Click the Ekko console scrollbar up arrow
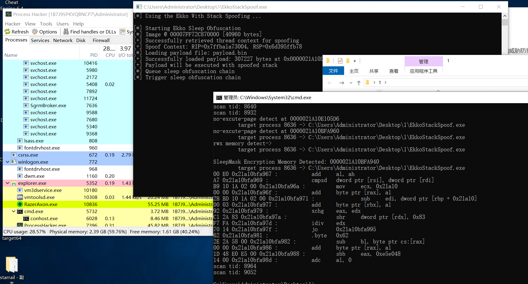The image size is (528, 284). (505, 16)
